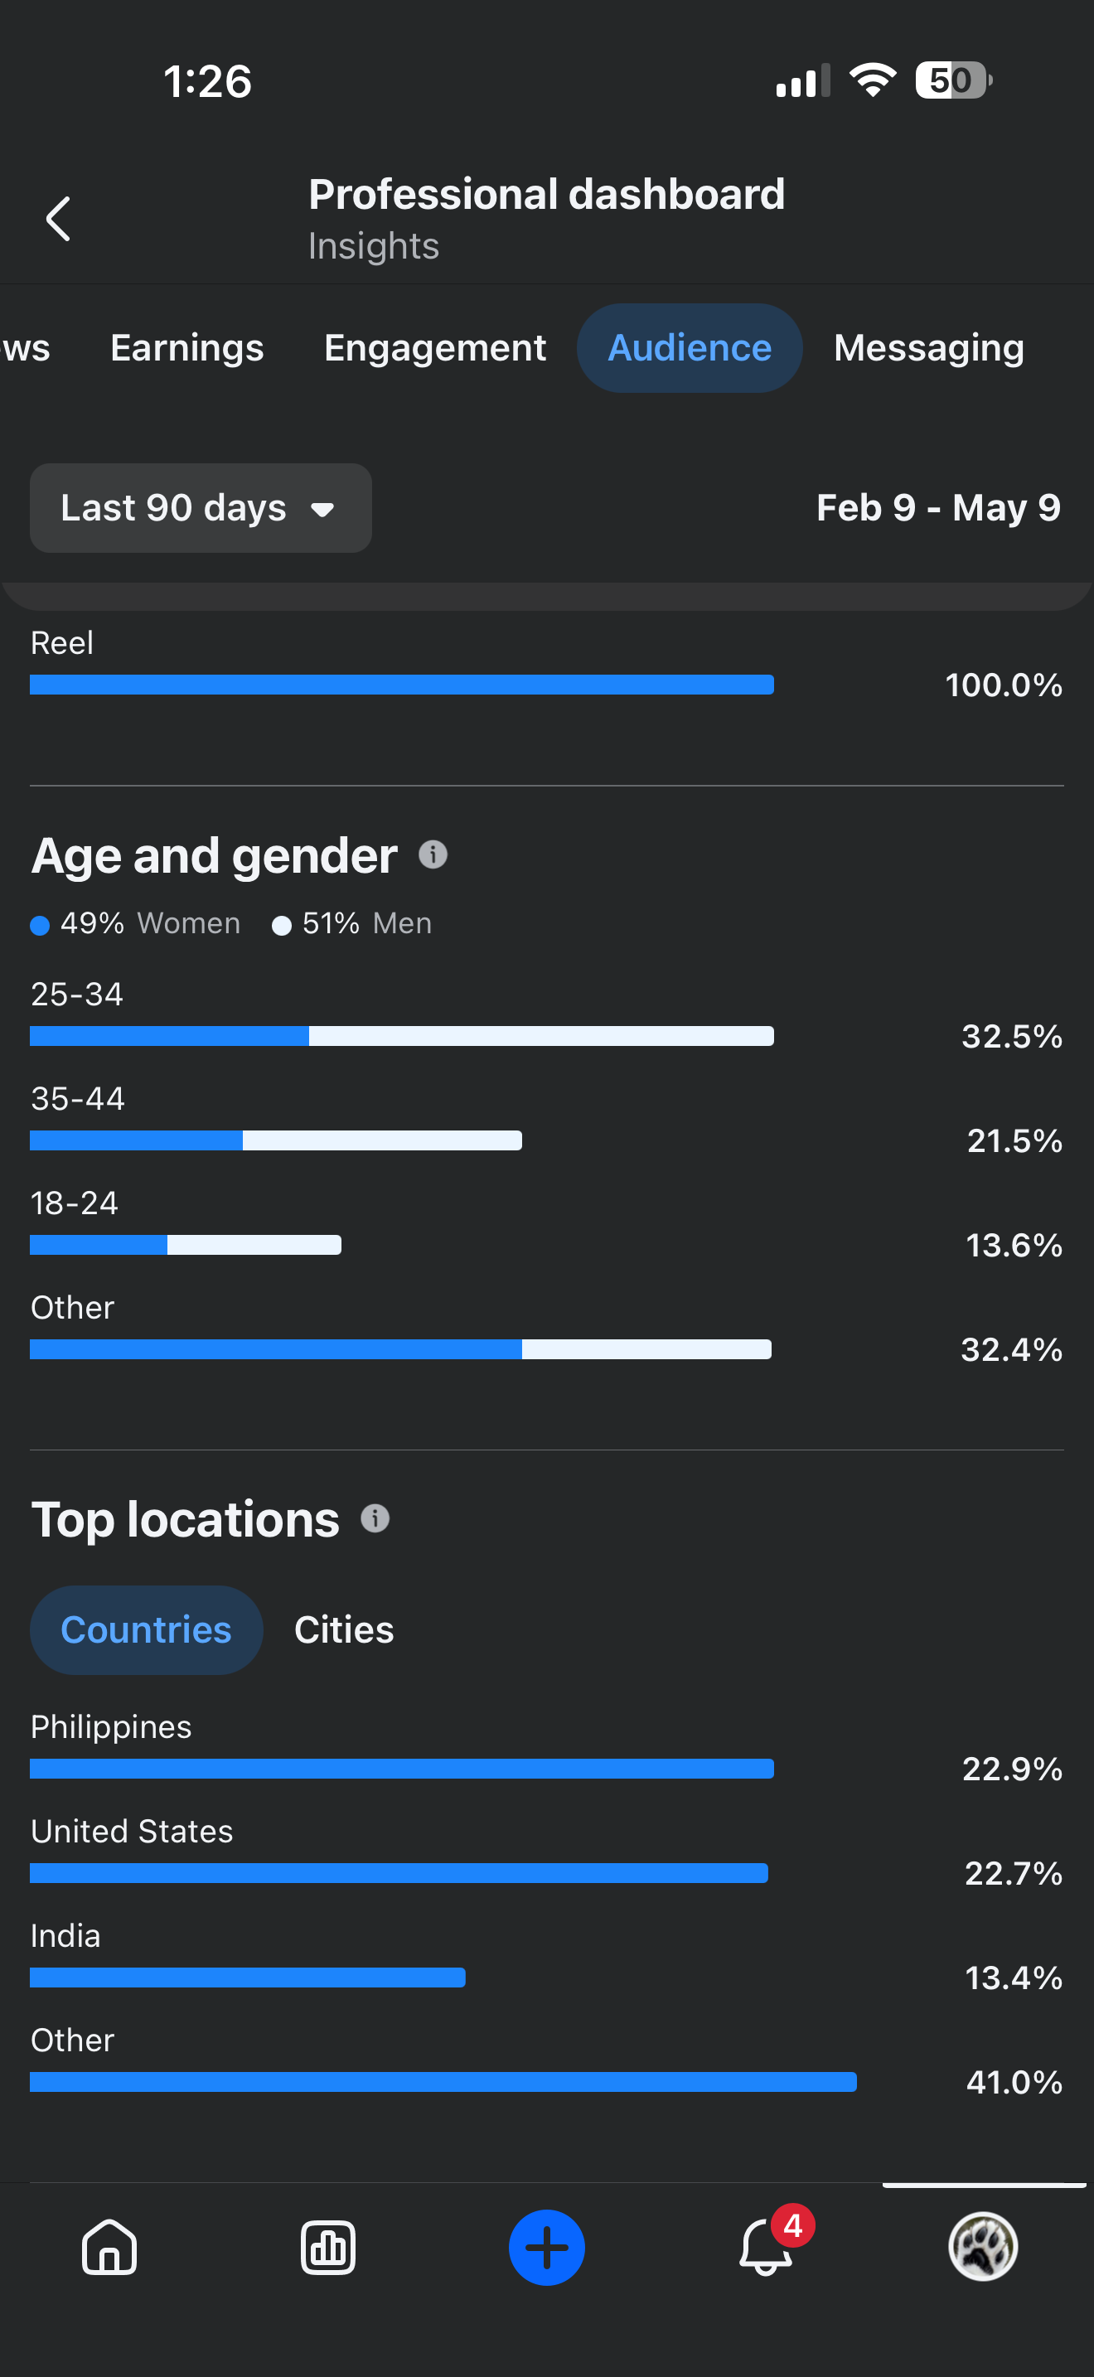Tap info icon beside Top locations
Viewport: 1094px width, 2377px height.
375,1518
